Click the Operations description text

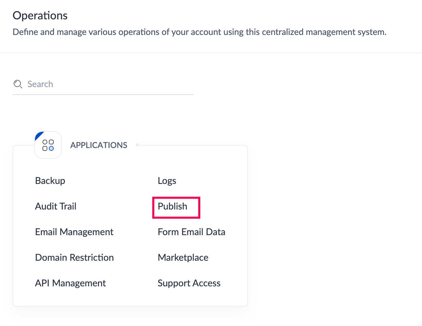199,32
